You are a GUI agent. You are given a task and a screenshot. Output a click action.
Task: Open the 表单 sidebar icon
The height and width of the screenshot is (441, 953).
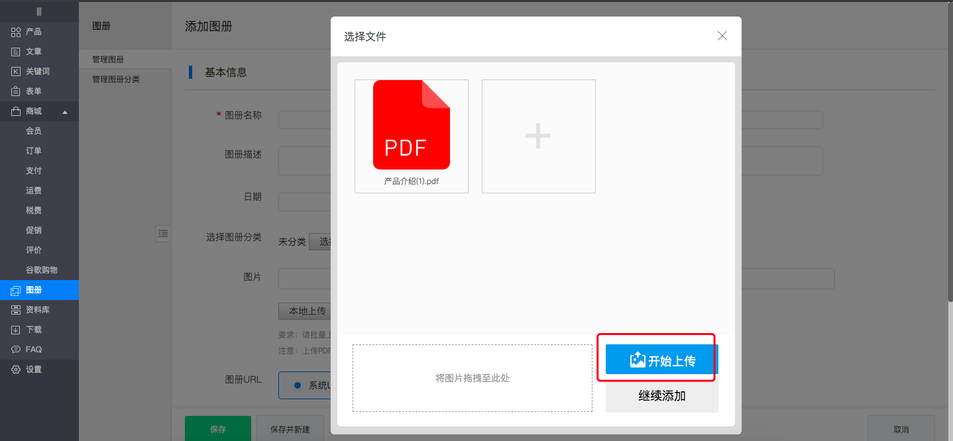[15, 91]
